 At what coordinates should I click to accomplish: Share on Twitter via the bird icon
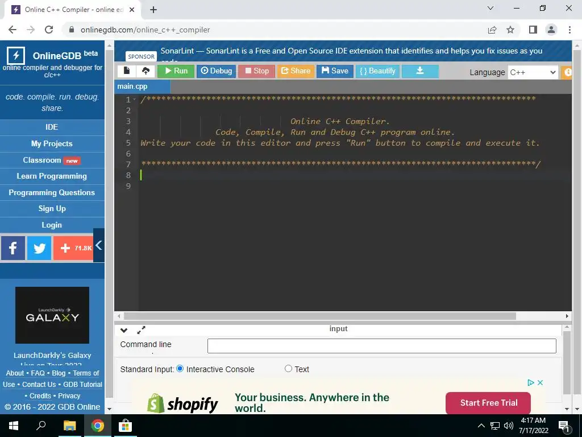point(39,248)
